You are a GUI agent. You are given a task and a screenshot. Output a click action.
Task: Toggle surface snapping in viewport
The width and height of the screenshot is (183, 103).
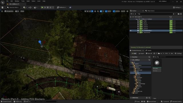coord(98,11)
